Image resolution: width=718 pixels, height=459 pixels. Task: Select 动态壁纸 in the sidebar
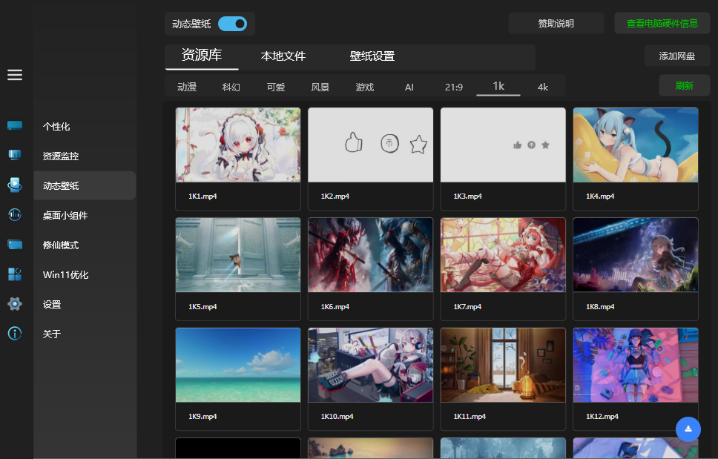85,185
